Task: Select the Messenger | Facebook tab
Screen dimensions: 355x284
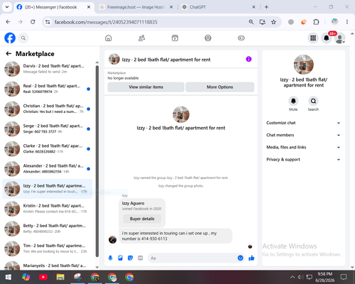Action: 53,7
